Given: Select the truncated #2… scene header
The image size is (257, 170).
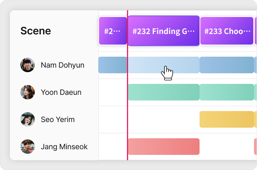Looking at the screenshot, I should tap(113, 31).
